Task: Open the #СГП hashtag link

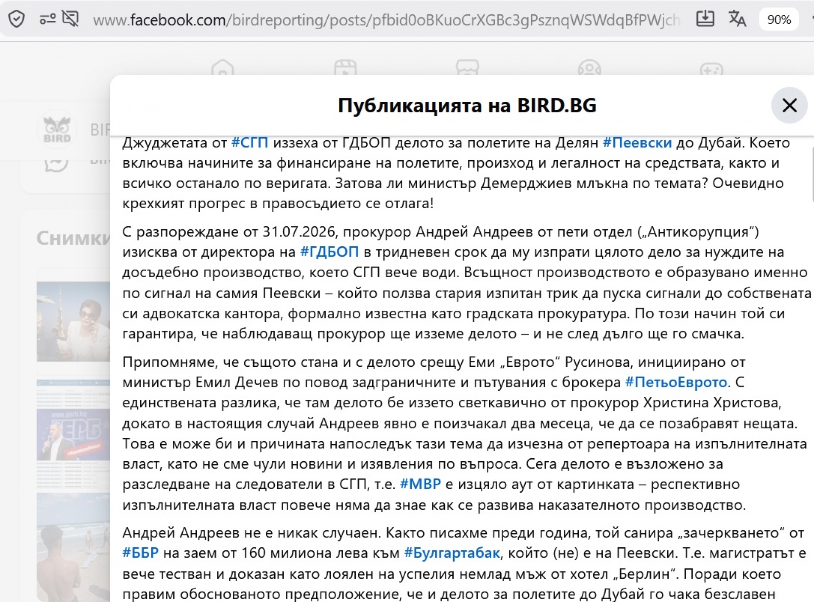Action: (250, 142)
